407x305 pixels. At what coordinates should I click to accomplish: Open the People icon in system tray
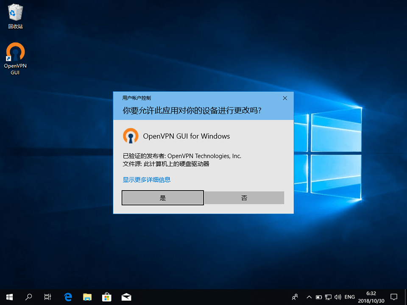[x=295, y=297]
